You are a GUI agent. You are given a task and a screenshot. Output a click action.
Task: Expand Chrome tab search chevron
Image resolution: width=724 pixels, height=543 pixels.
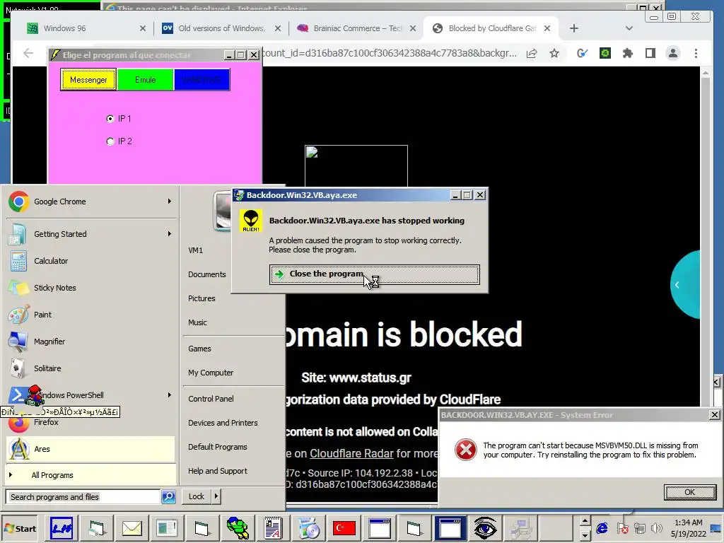pos(629,28)
